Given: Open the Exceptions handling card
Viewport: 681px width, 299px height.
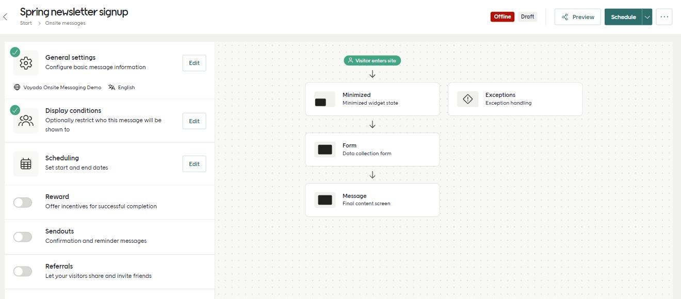Looking at the screenshot, I should coord(515,99).
